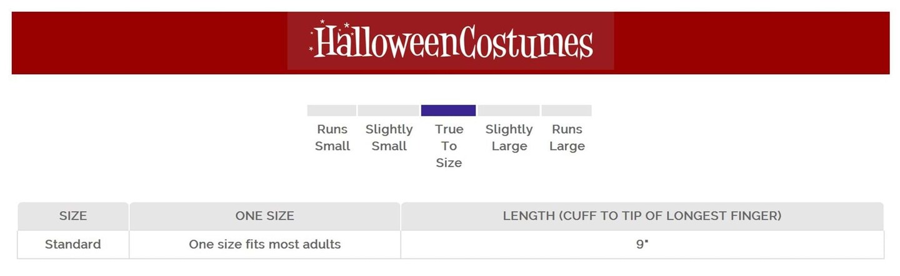The height and width of the screenshot is (276, 900).
Task: Click the SIZE column header
Action: pyautogui.click(x=73, y=216)
